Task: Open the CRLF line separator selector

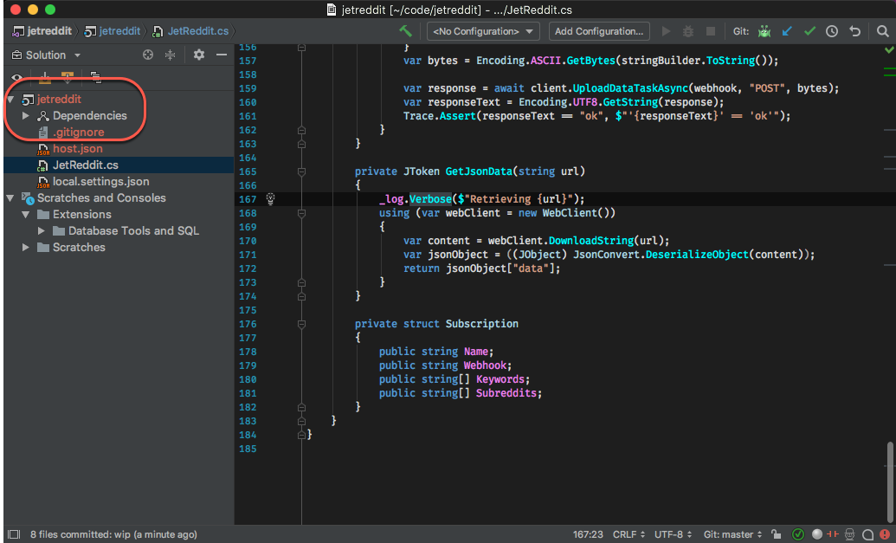Action: (x=628, y=534)
